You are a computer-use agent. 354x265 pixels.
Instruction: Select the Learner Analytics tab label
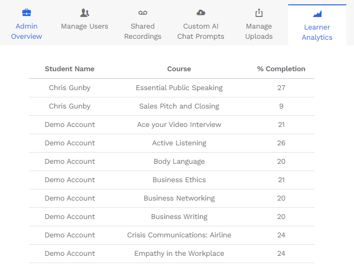pyautogui.click(x=317, y=32)
